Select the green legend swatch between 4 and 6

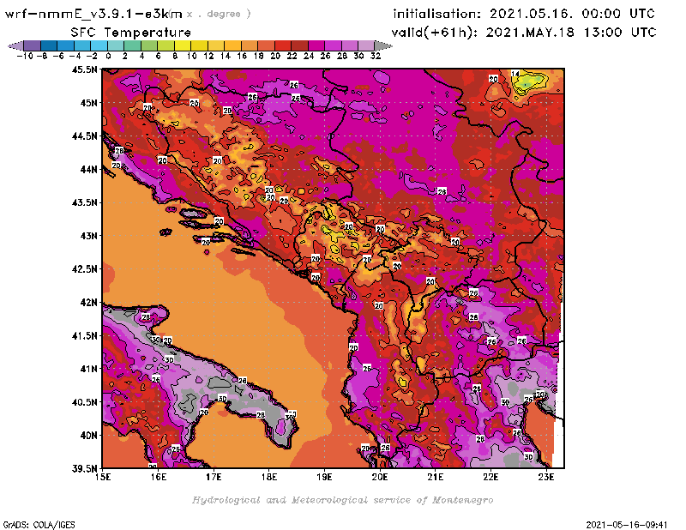pos(149,45)
